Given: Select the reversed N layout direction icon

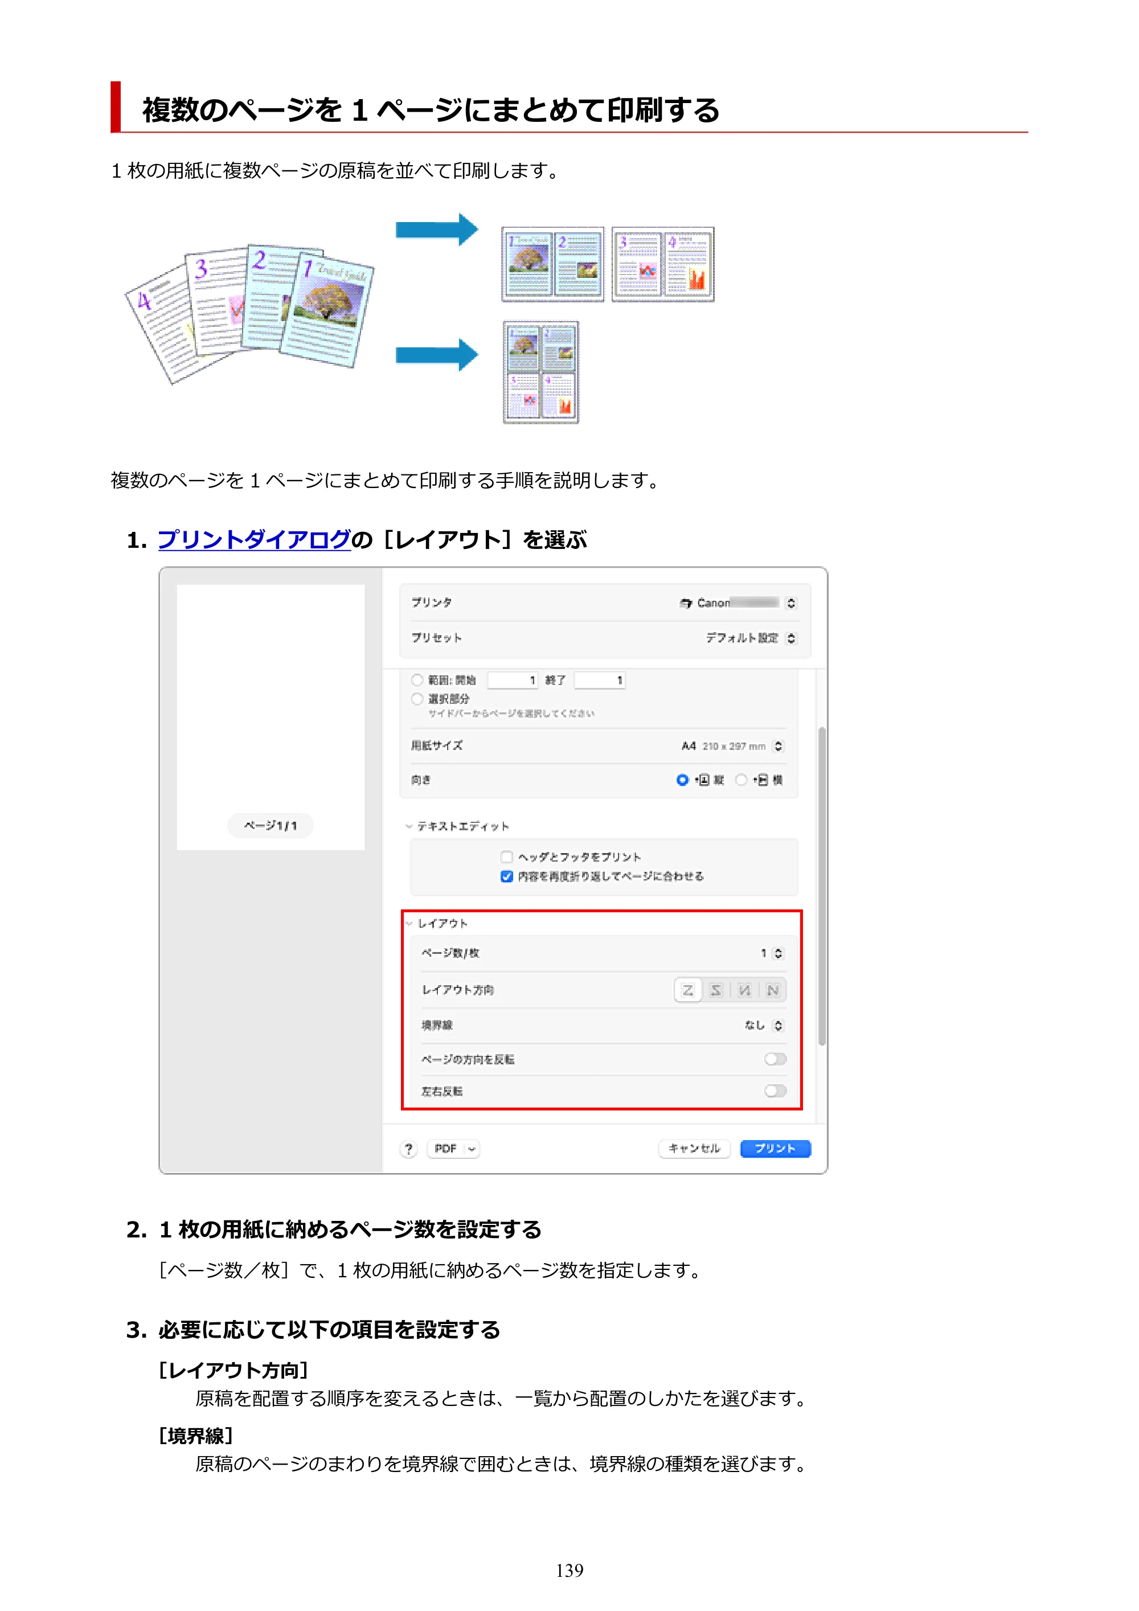Looking at the screenshot, I should click(x=744, y=990).
